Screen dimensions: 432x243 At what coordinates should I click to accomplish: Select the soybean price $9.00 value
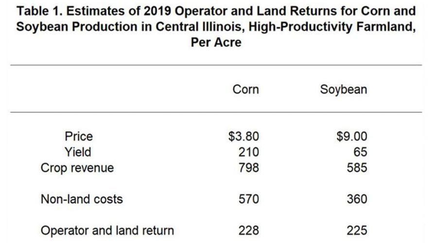[351, 137]
